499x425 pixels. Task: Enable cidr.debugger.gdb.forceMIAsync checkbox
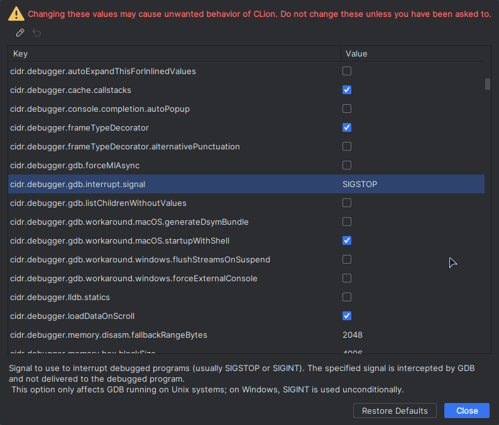click(347, 165)
